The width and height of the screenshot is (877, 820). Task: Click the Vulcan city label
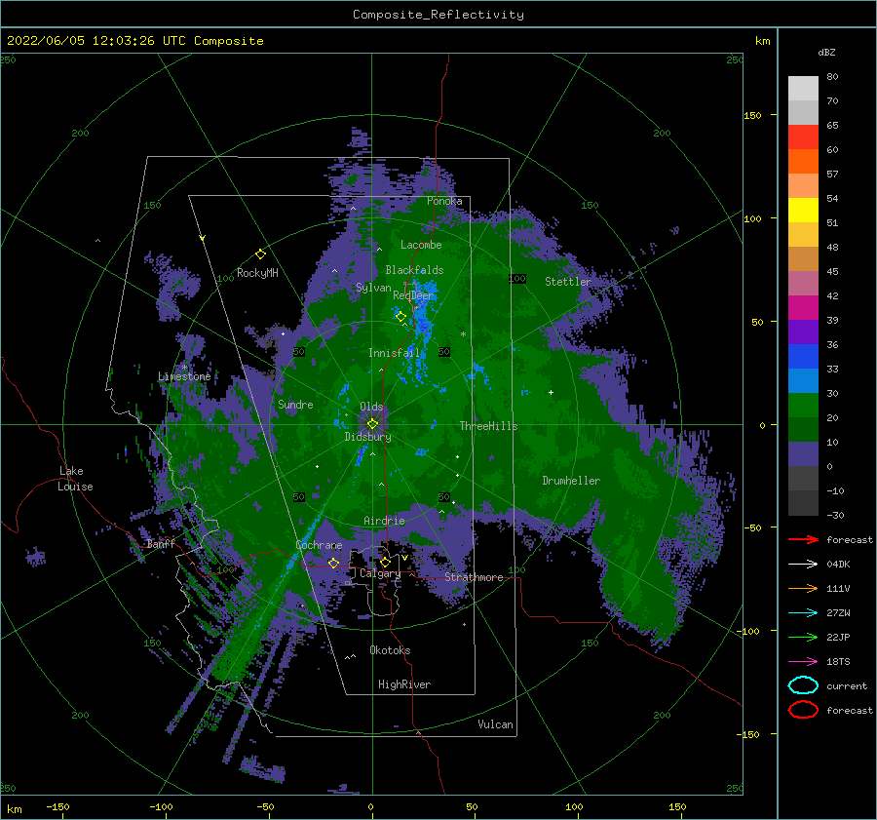tap(495, 724)
